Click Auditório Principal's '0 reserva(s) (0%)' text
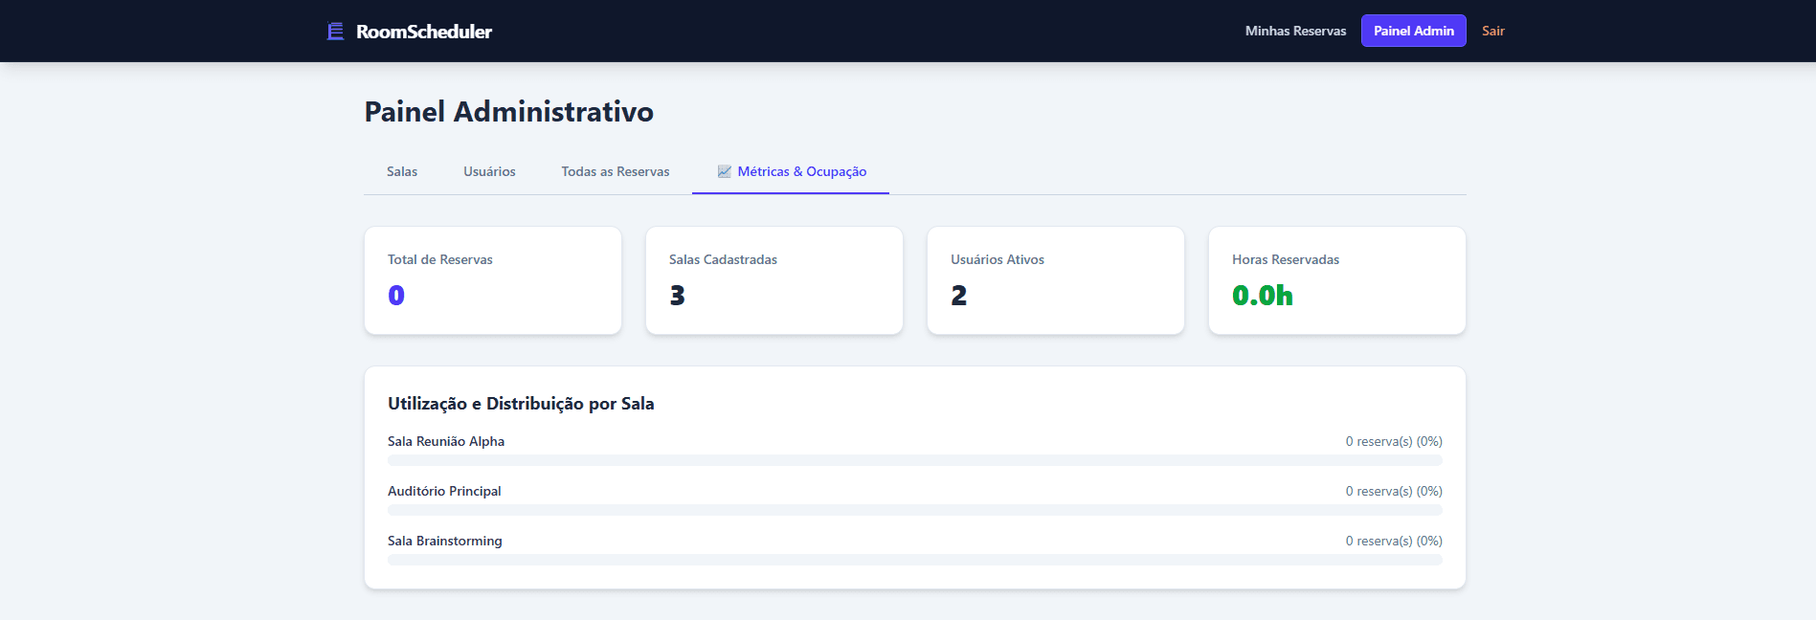This screenshot has height=620, width=1816. (x=1394, y=491)
